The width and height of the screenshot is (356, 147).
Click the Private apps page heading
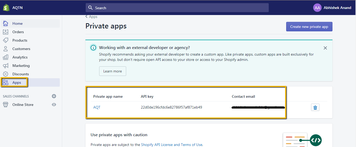[x=106, y=26]
